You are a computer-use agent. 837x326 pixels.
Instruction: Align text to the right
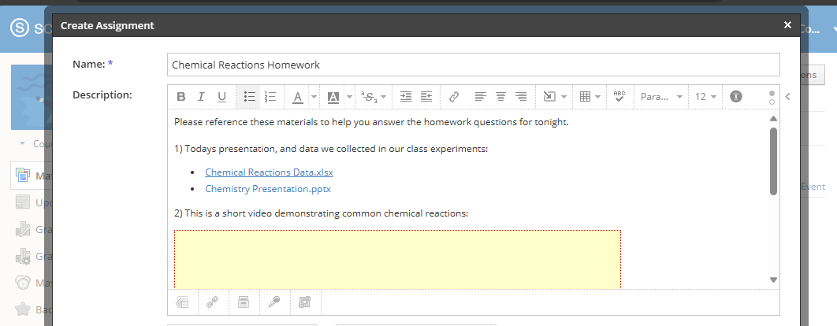click(521, 97)
